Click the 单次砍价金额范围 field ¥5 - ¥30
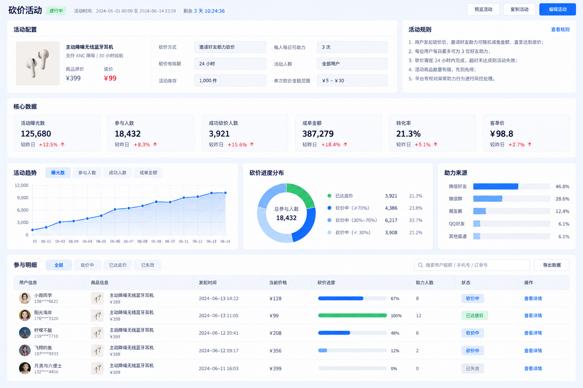This screenshot has height=388, width=583. click(x=352, y=80)
